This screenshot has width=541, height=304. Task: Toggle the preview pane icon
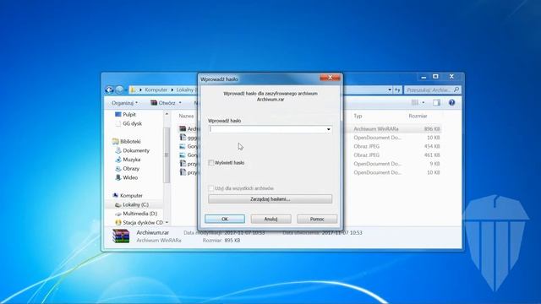[436, 102]
